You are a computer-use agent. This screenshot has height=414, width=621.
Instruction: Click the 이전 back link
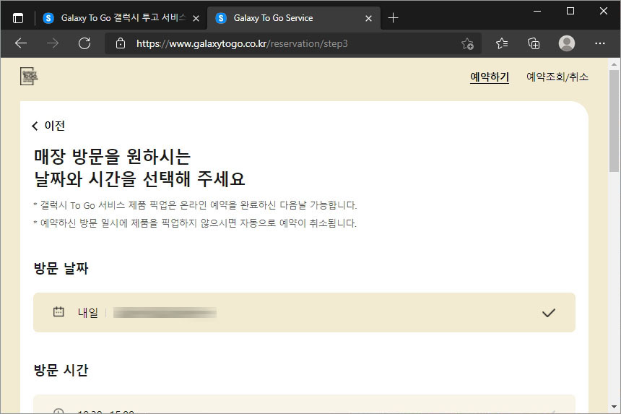tap(48, 126)
